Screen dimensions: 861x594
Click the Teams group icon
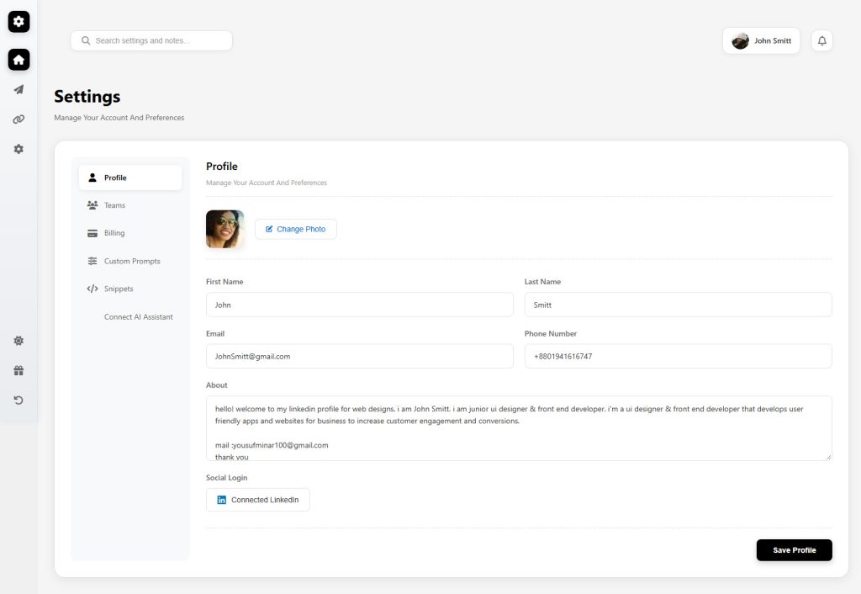click(92, 205)
